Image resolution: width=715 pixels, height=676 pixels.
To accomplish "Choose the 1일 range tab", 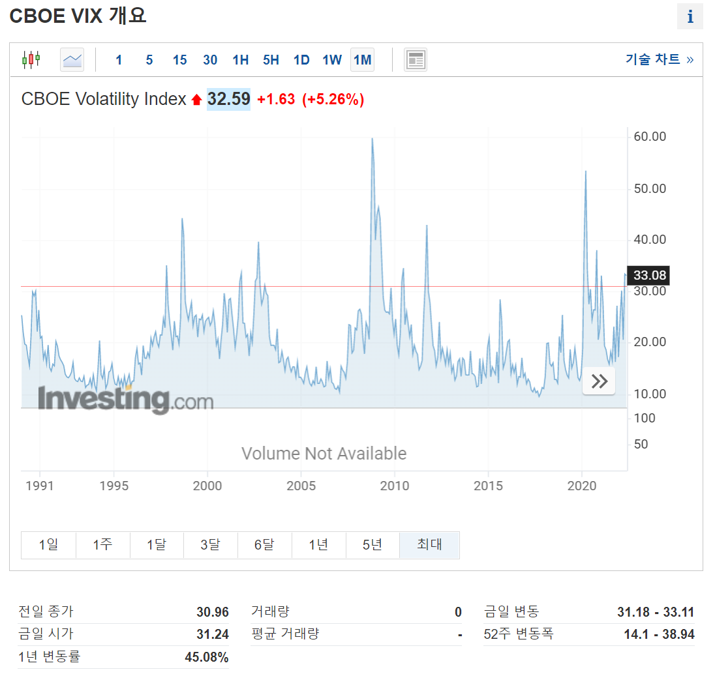I will coord(48,544).
